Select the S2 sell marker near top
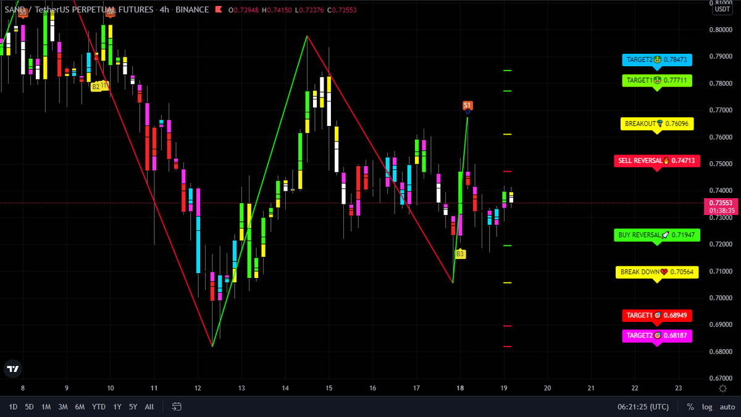The image size is (741, 417). click(110, 12)
